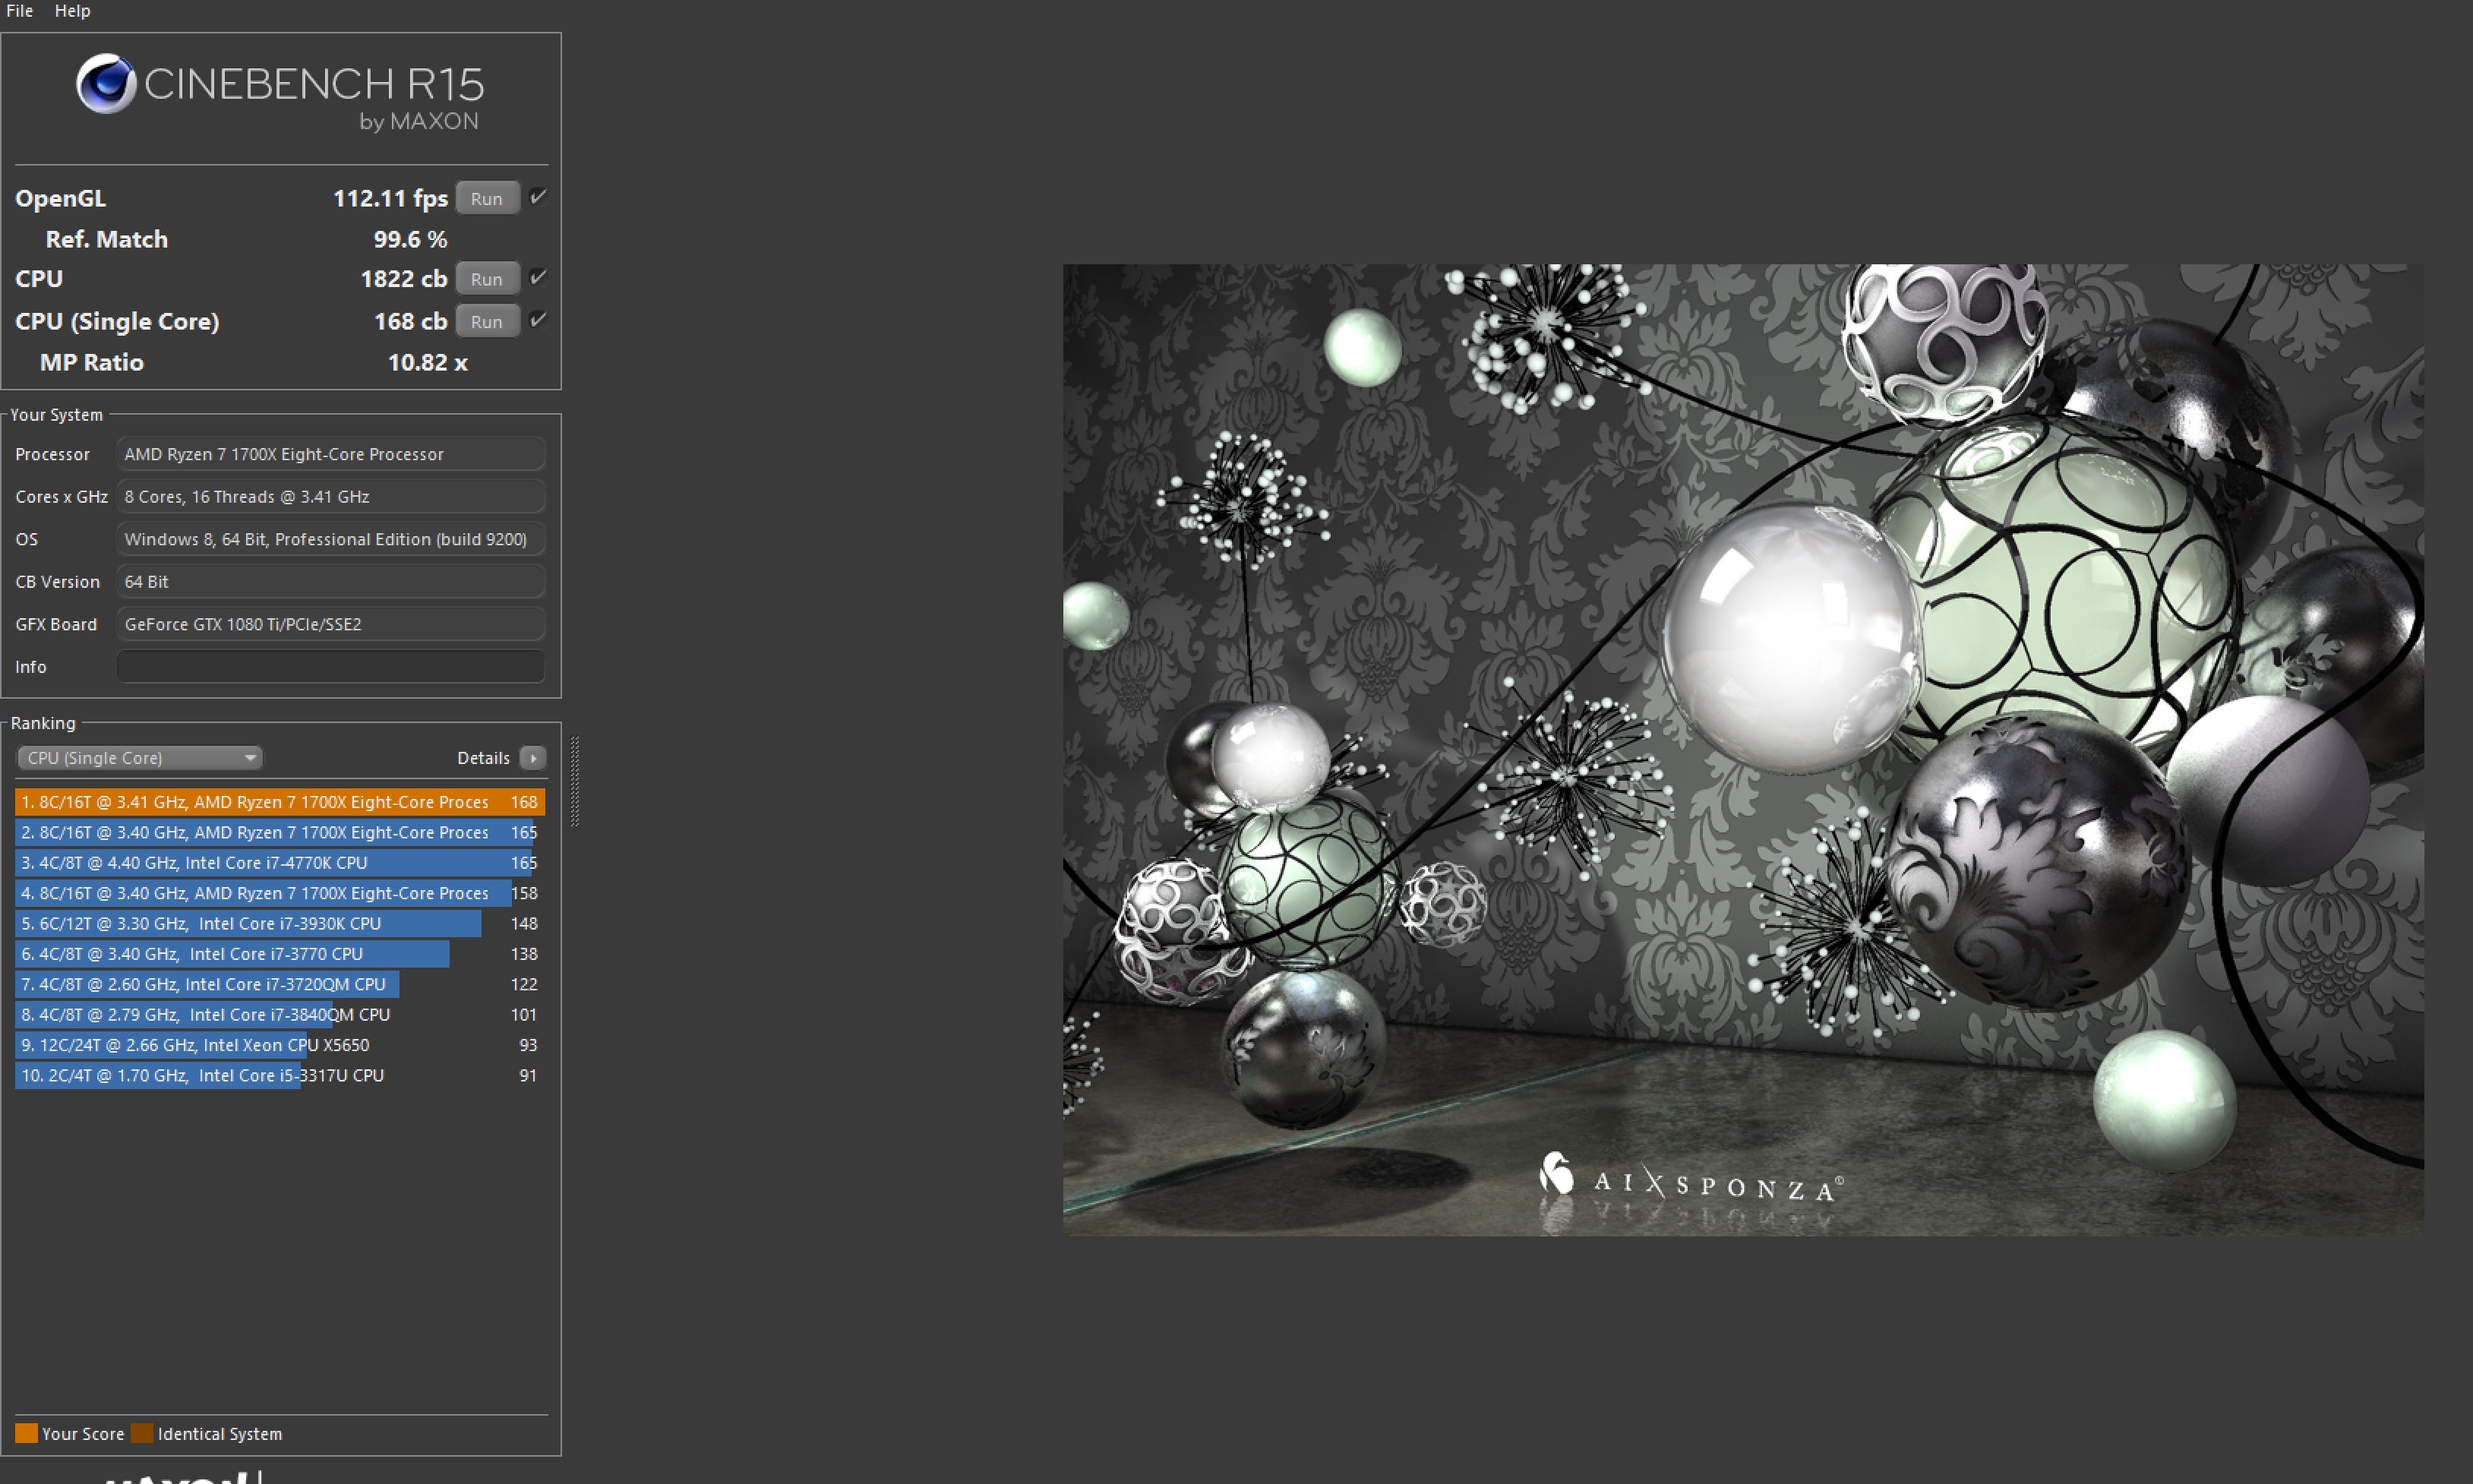Click the Details arrow icon in Ranking
The width and height of the screenshot is (2473, 1484).
click(x=533, y=758)
